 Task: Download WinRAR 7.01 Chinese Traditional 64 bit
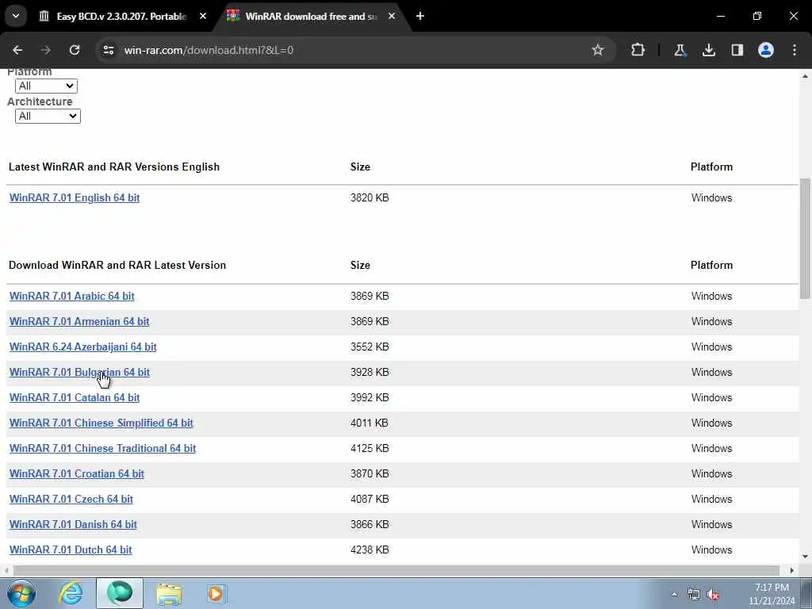[x=102, y=449]
